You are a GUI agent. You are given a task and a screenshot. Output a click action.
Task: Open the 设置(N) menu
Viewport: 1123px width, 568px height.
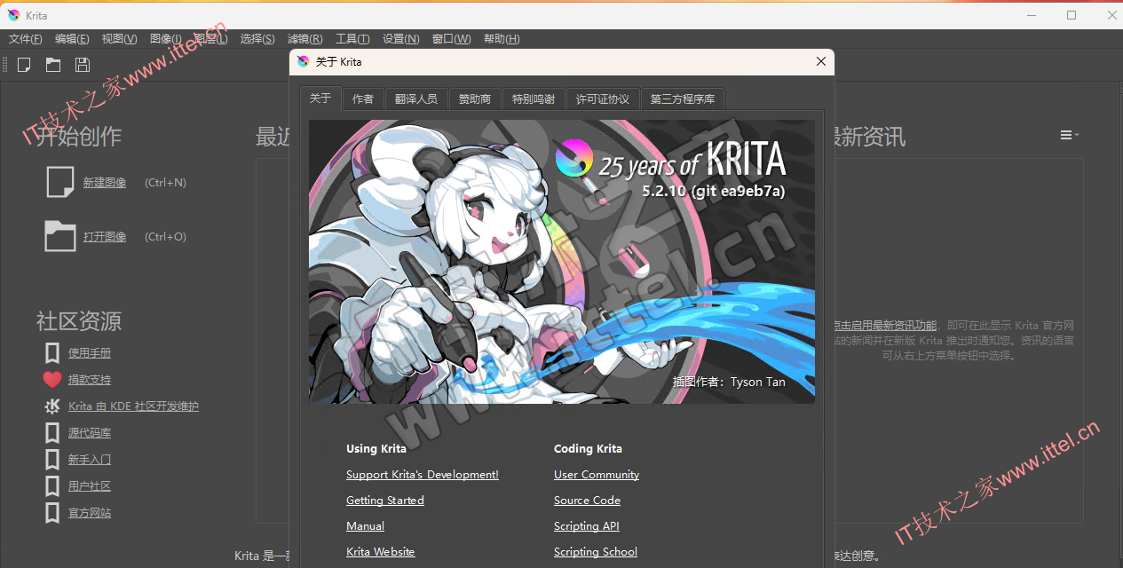[x=401, y=39]
